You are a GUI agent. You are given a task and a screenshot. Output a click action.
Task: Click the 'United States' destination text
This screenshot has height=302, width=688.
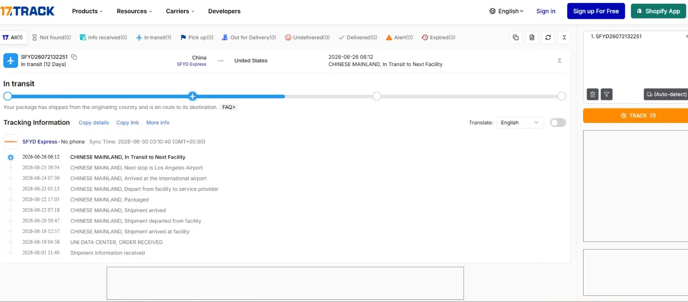tap(251, 60)
